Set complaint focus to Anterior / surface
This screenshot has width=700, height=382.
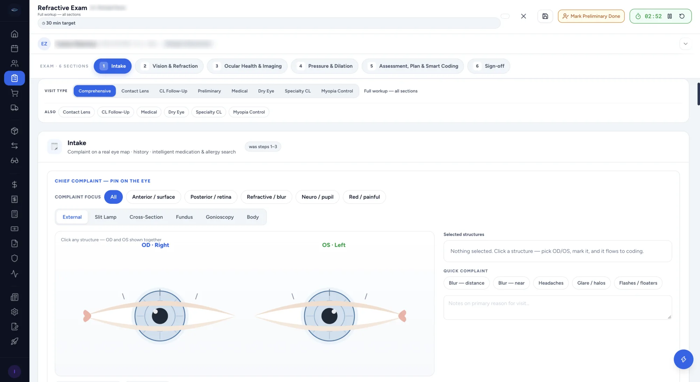pos(153,197)
